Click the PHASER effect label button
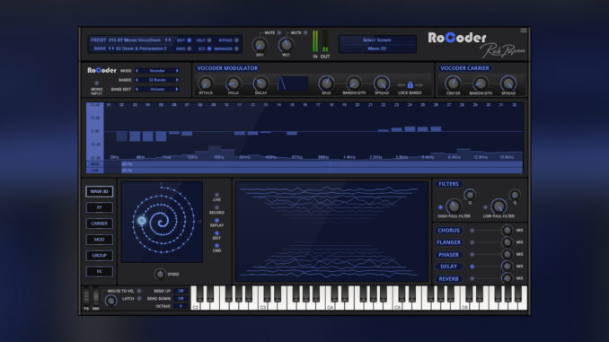 coord(448,255)
